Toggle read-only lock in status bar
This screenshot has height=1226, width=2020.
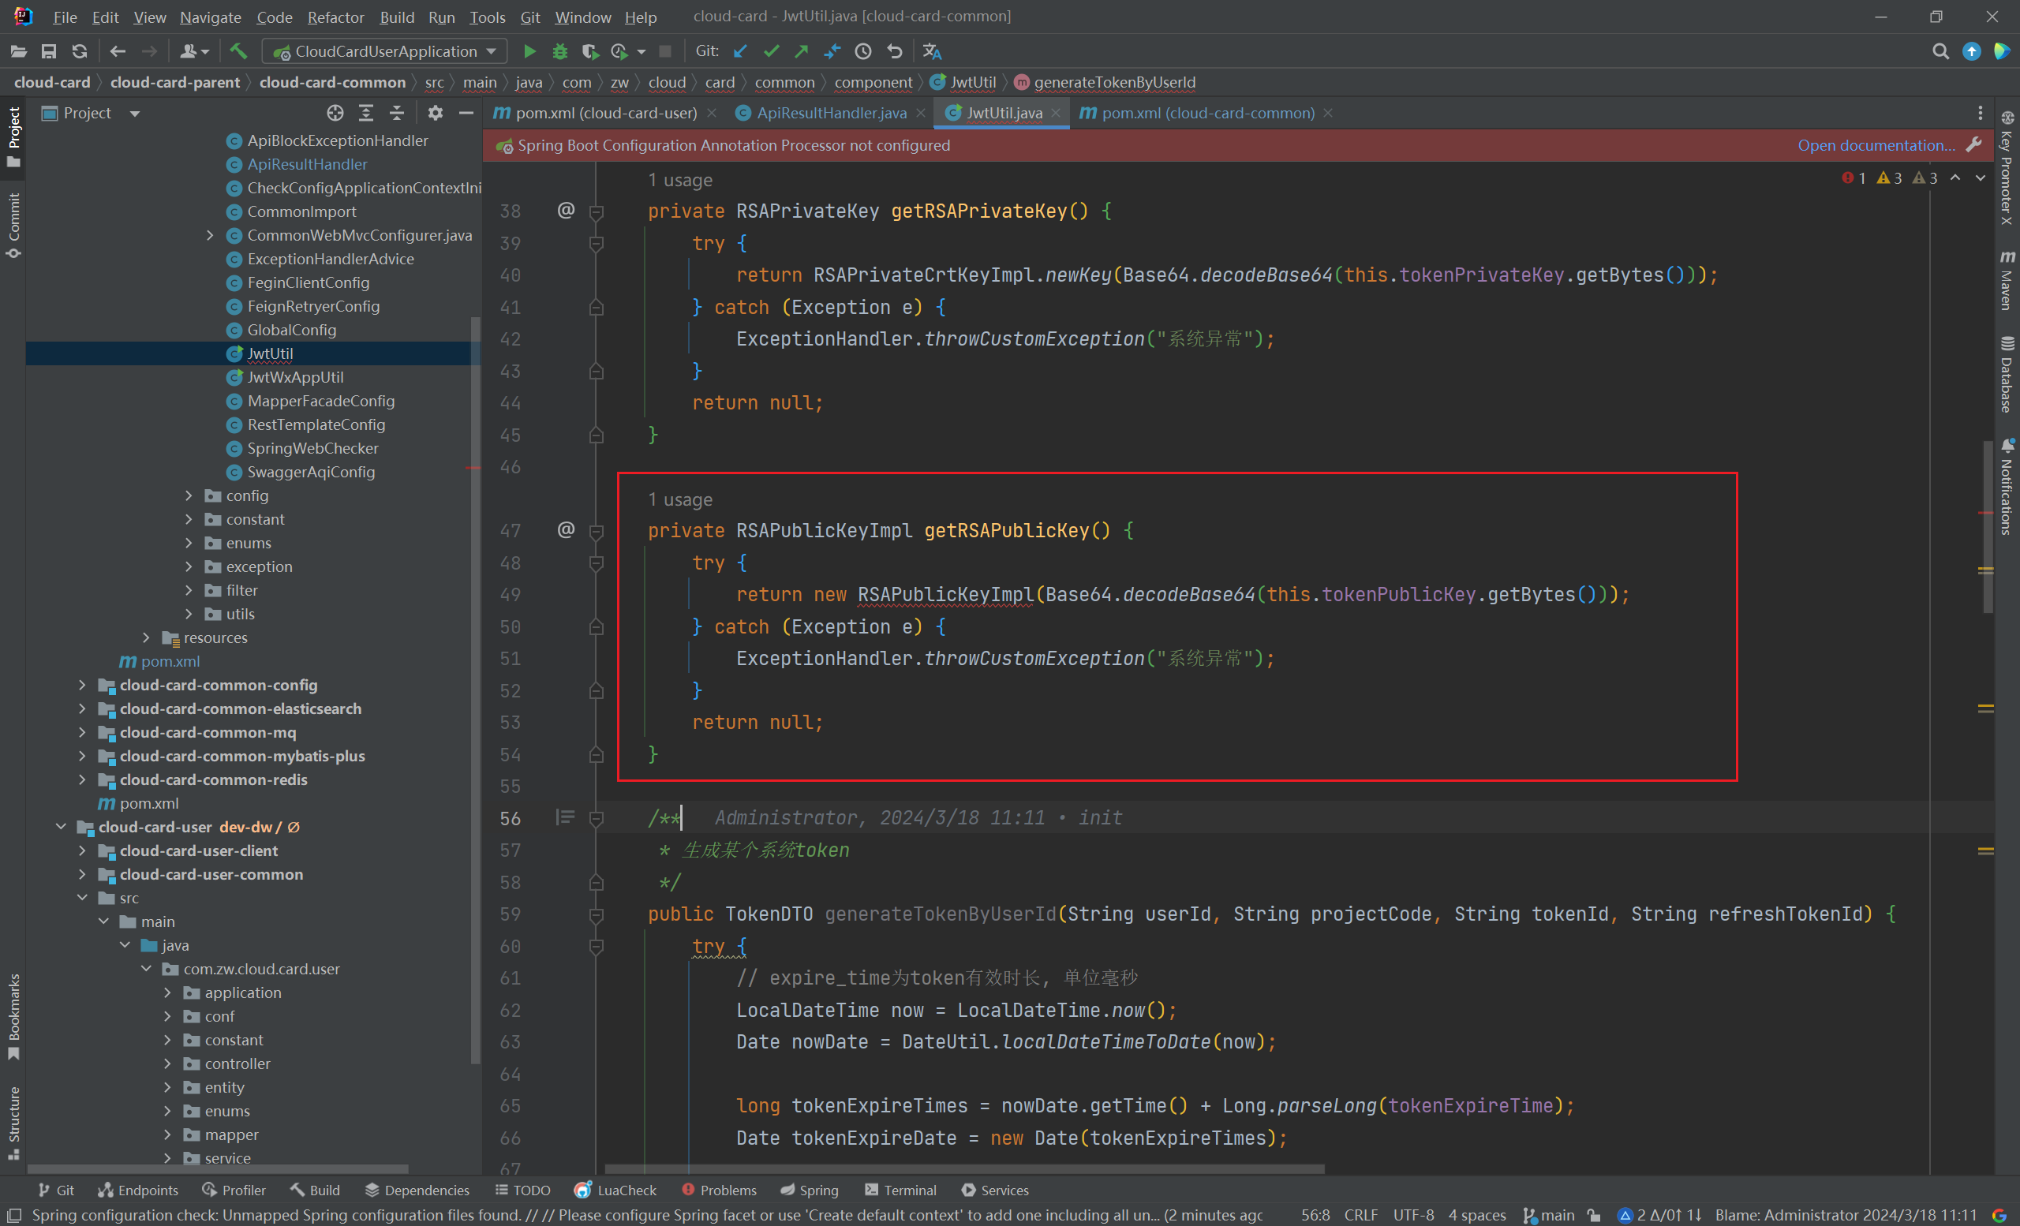coord(1594,1215)
